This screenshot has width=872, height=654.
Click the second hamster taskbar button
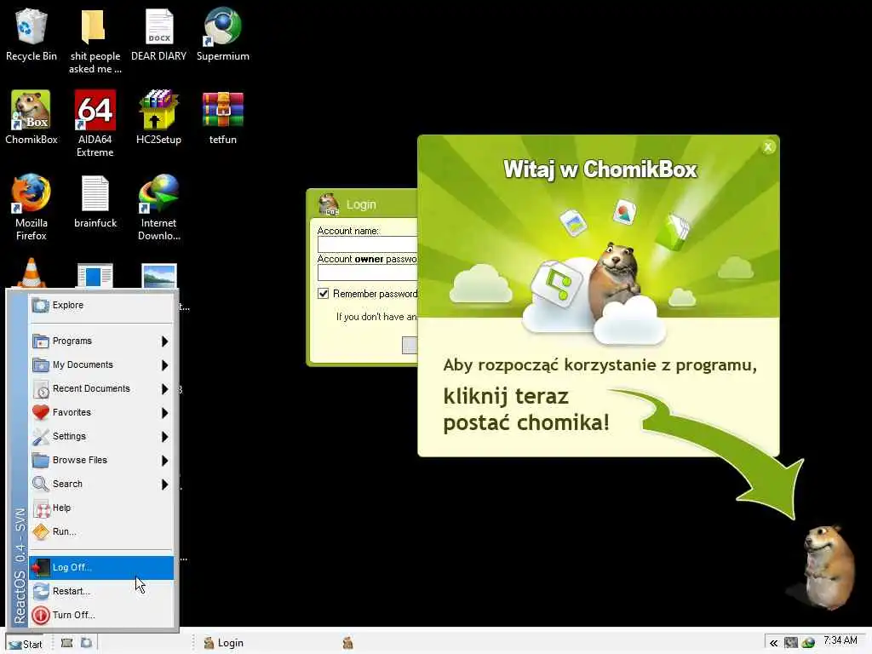point(348,644)
